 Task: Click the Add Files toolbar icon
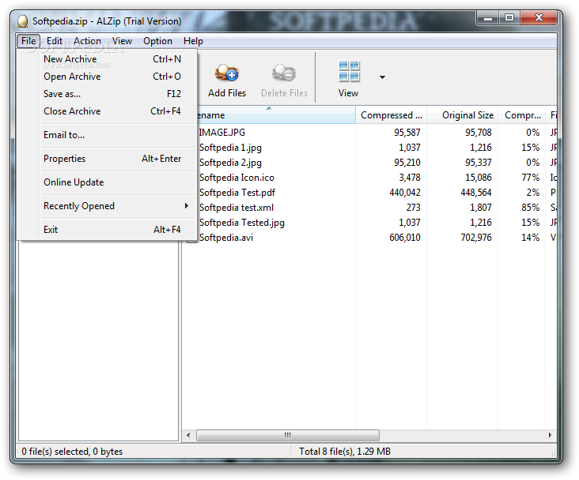pos(227,73)
